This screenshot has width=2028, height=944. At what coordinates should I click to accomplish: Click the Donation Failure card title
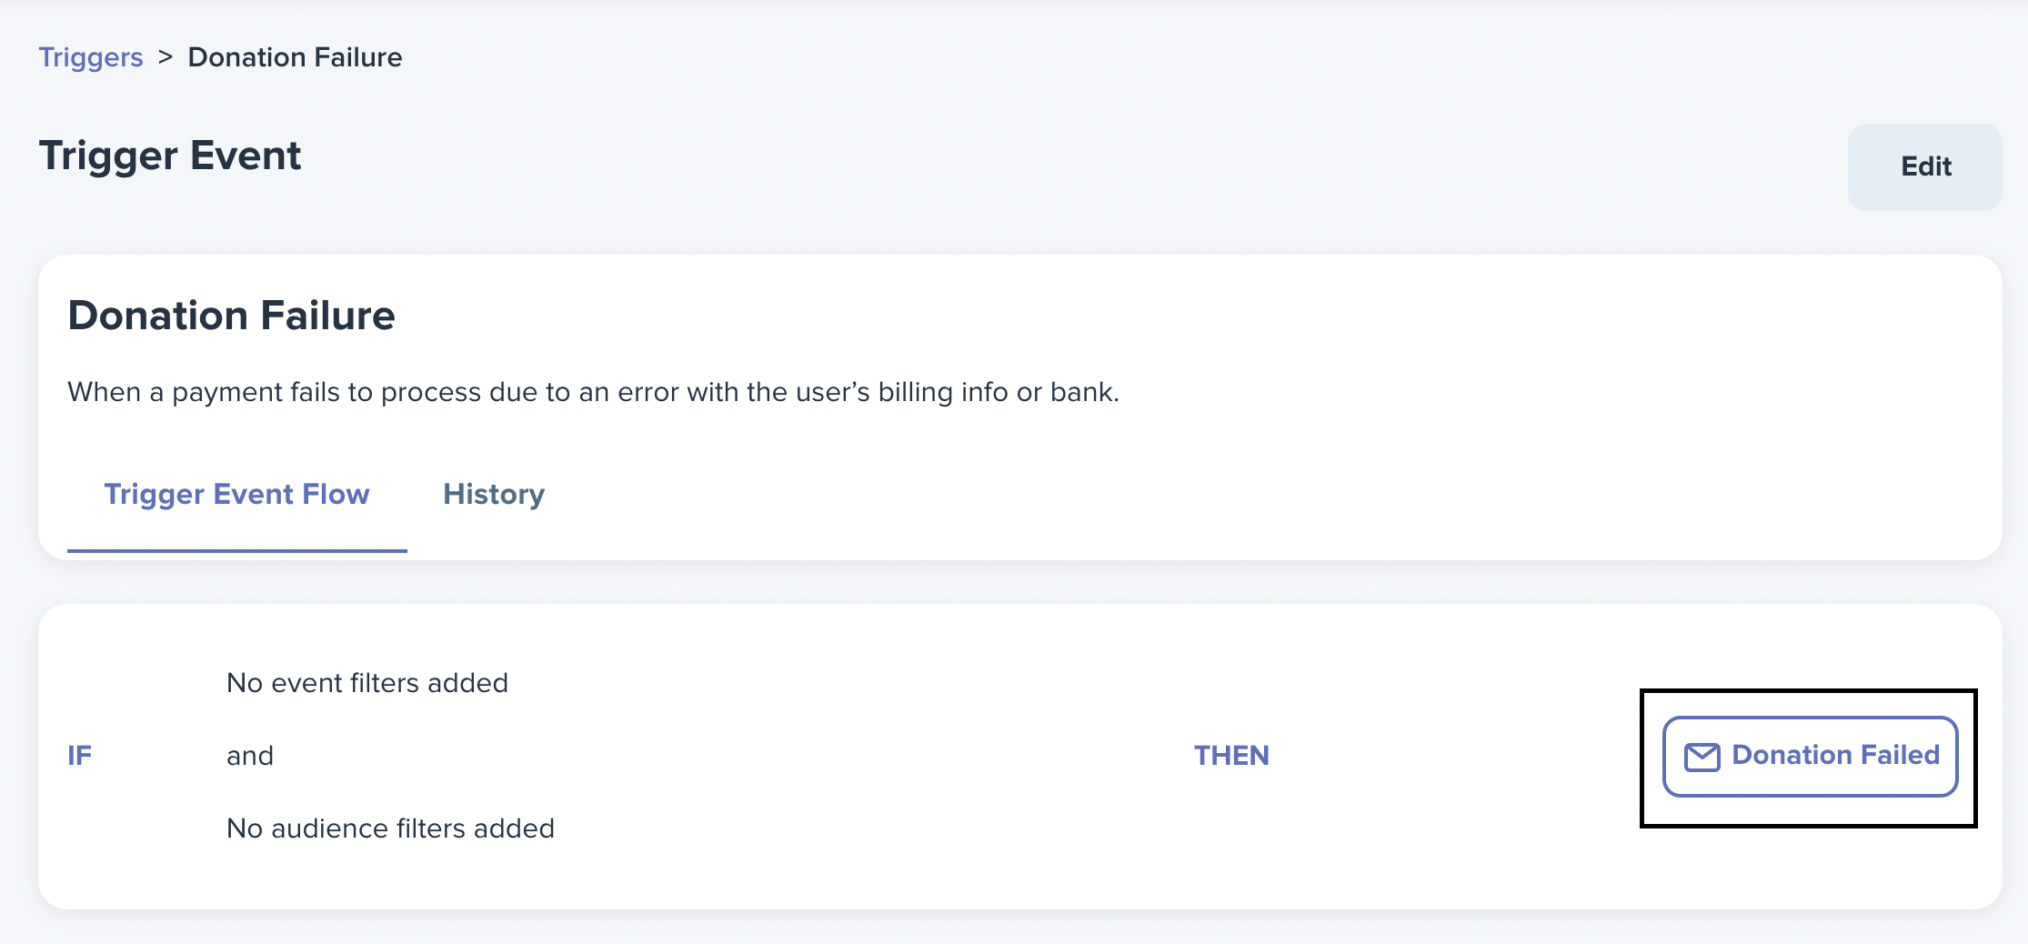[x=232, y=316]
